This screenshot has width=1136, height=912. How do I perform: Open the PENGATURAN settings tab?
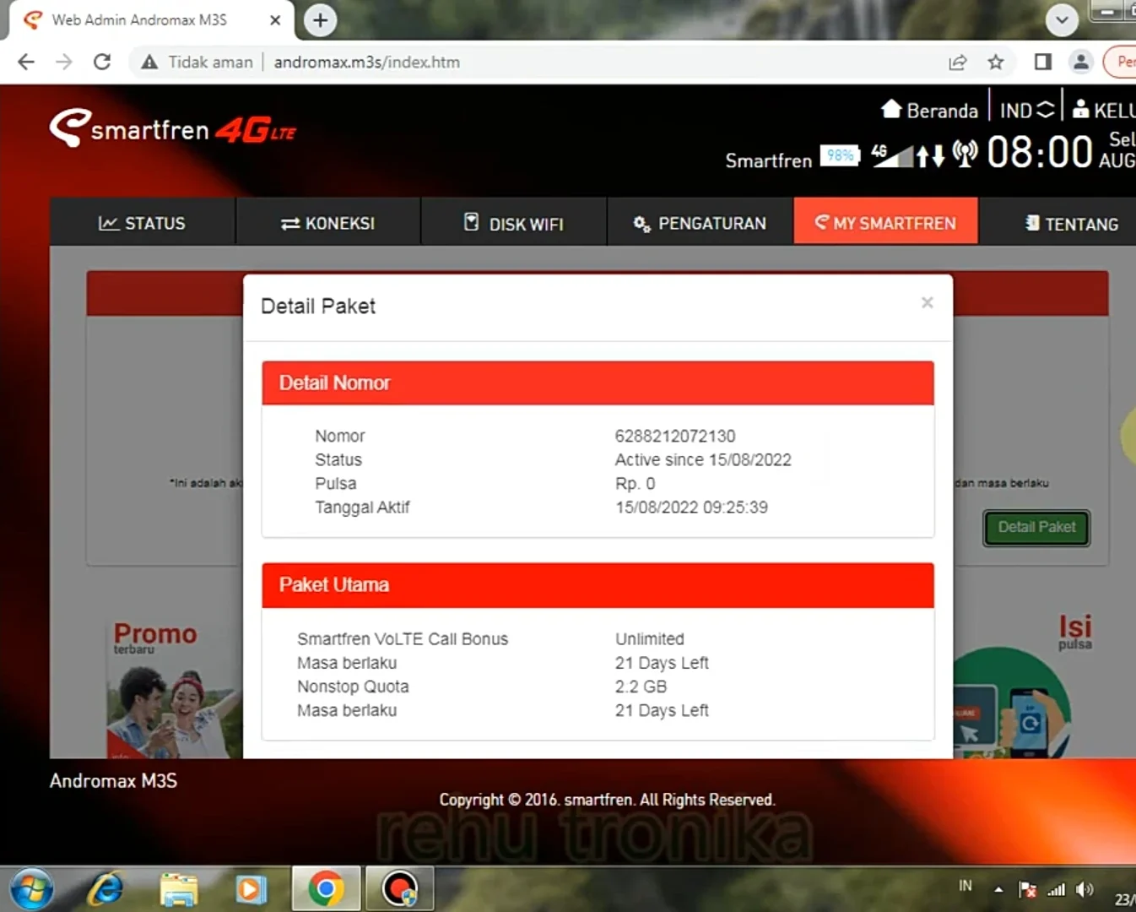tap(700, 223)
